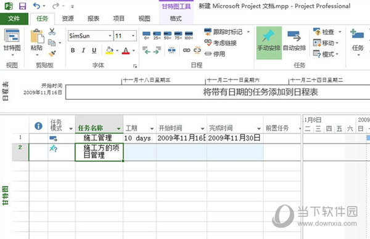Select the Format Painter brush
Image resolution: width=370 pixels, height=239 pixels.
52,54
